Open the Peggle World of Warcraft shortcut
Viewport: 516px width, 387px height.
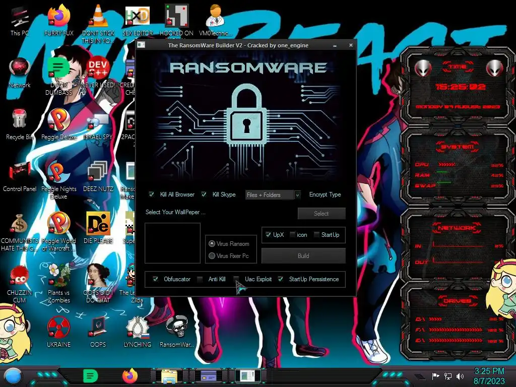tap(58, 232)
